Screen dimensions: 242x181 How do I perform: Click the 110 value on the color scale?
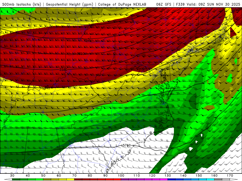click(137, 176)
